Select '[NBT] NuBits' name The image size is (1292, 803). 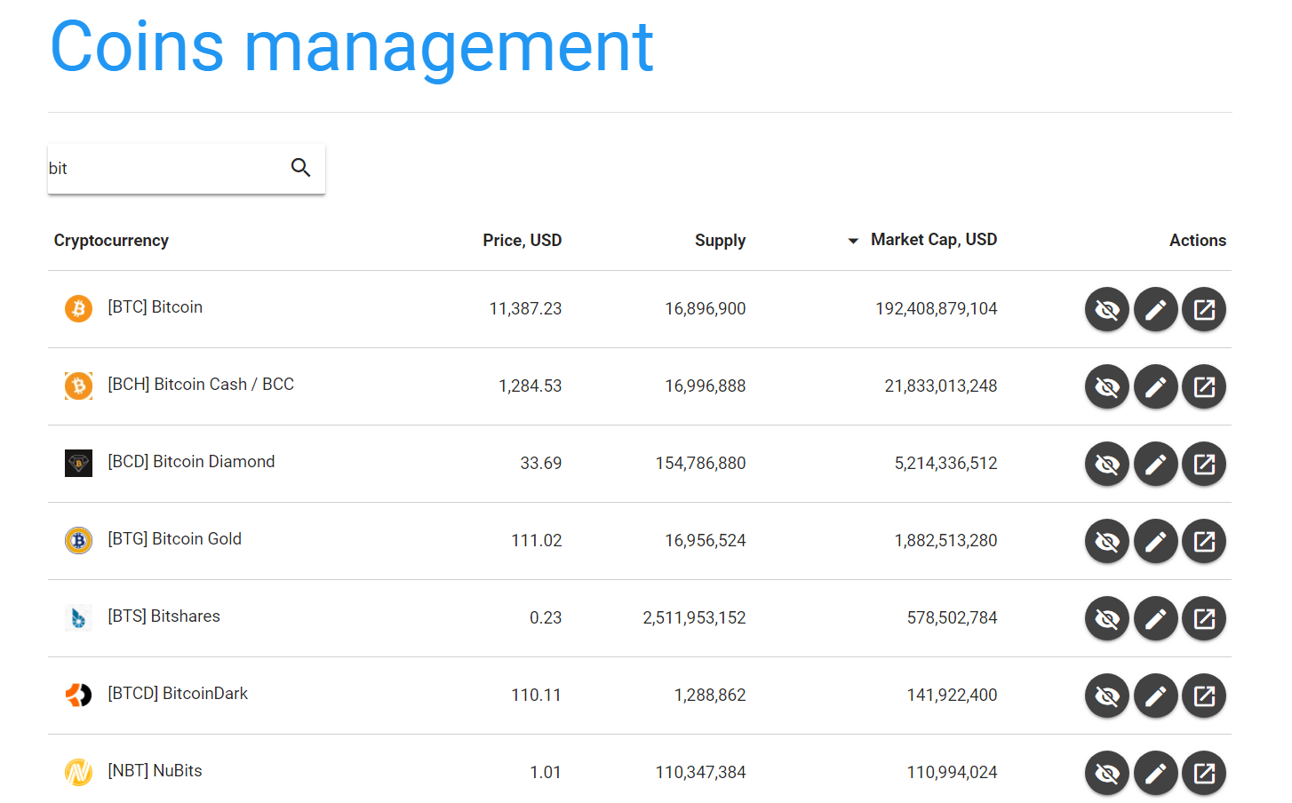coord(155,771)
